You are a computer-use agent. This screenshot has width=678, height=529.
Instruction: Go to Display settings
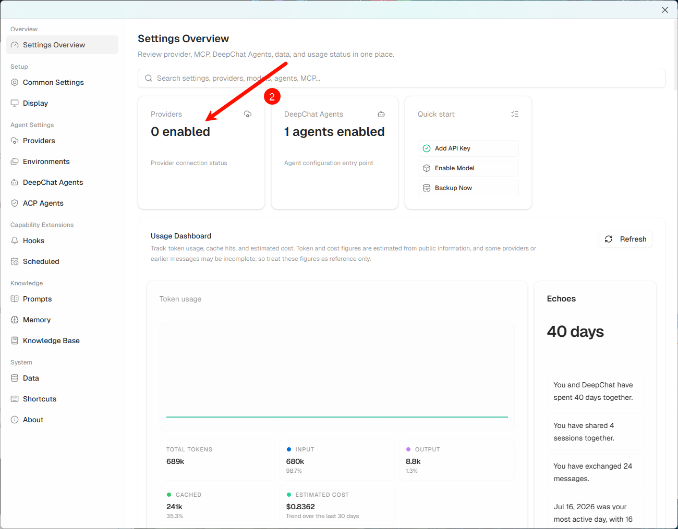point(62,103)
